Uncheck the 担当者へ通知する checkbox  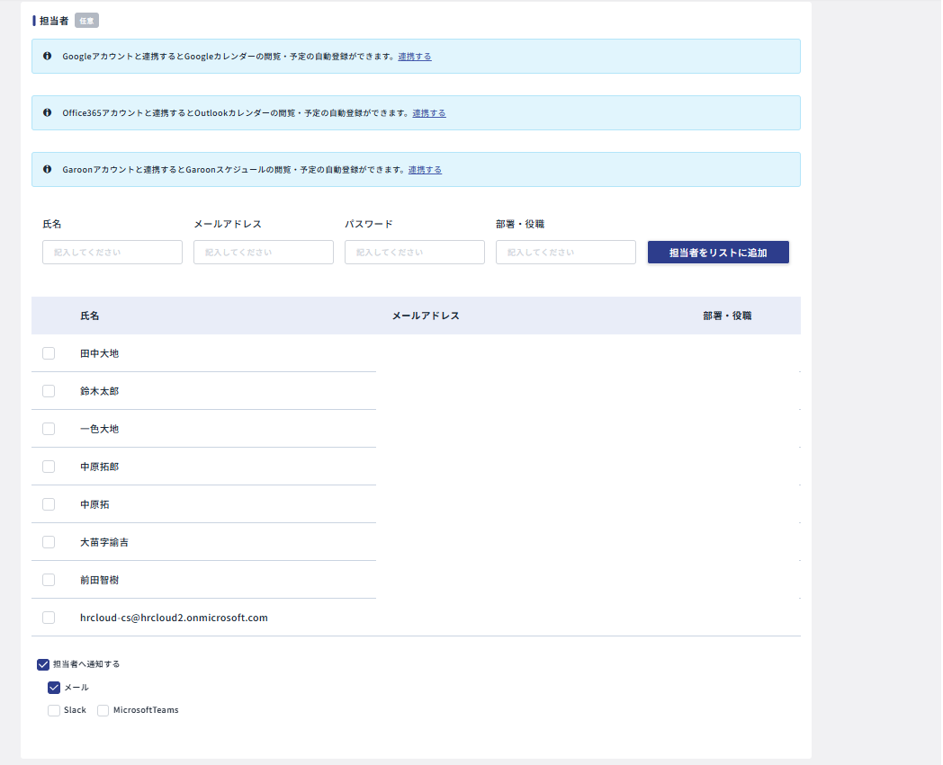tap(43, 664)
